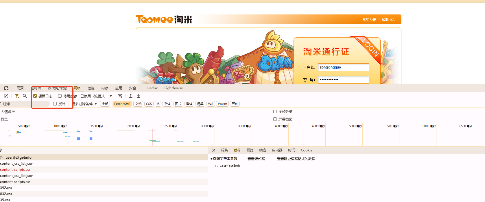Expand the 更多过滤条件 dropdown
The height and width of the screenshot is (202, 485).
click(84, 104)
